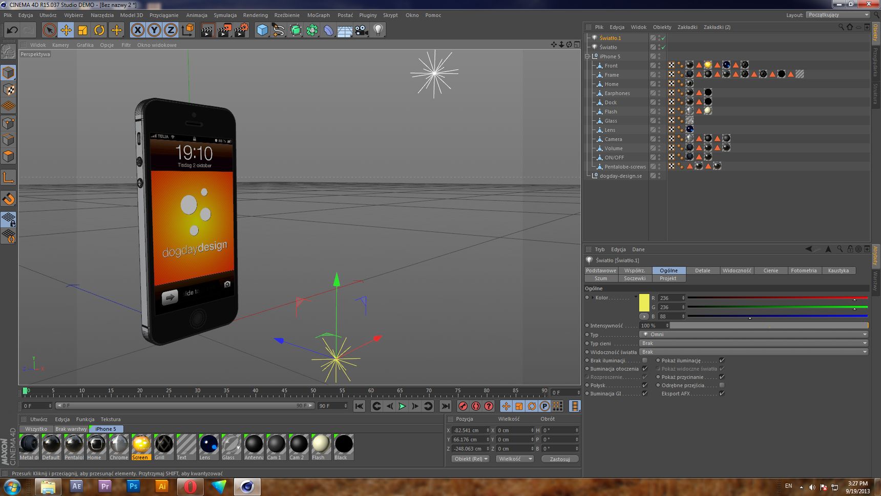881x496 pixels.
Task: Open the Obiekt (Rel) dropdown
Action: [470, 459]
